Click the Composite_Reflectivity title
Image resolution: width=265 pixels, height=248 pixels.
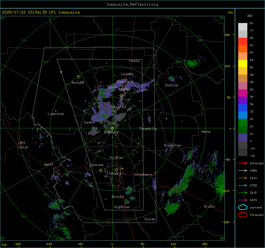132,4
